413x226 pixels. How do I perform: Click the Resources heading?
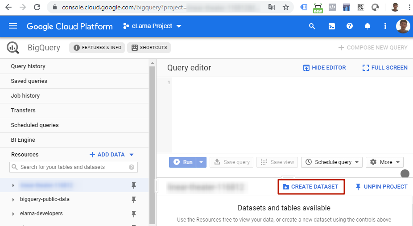pyautogui.click(x=25, y=155)
